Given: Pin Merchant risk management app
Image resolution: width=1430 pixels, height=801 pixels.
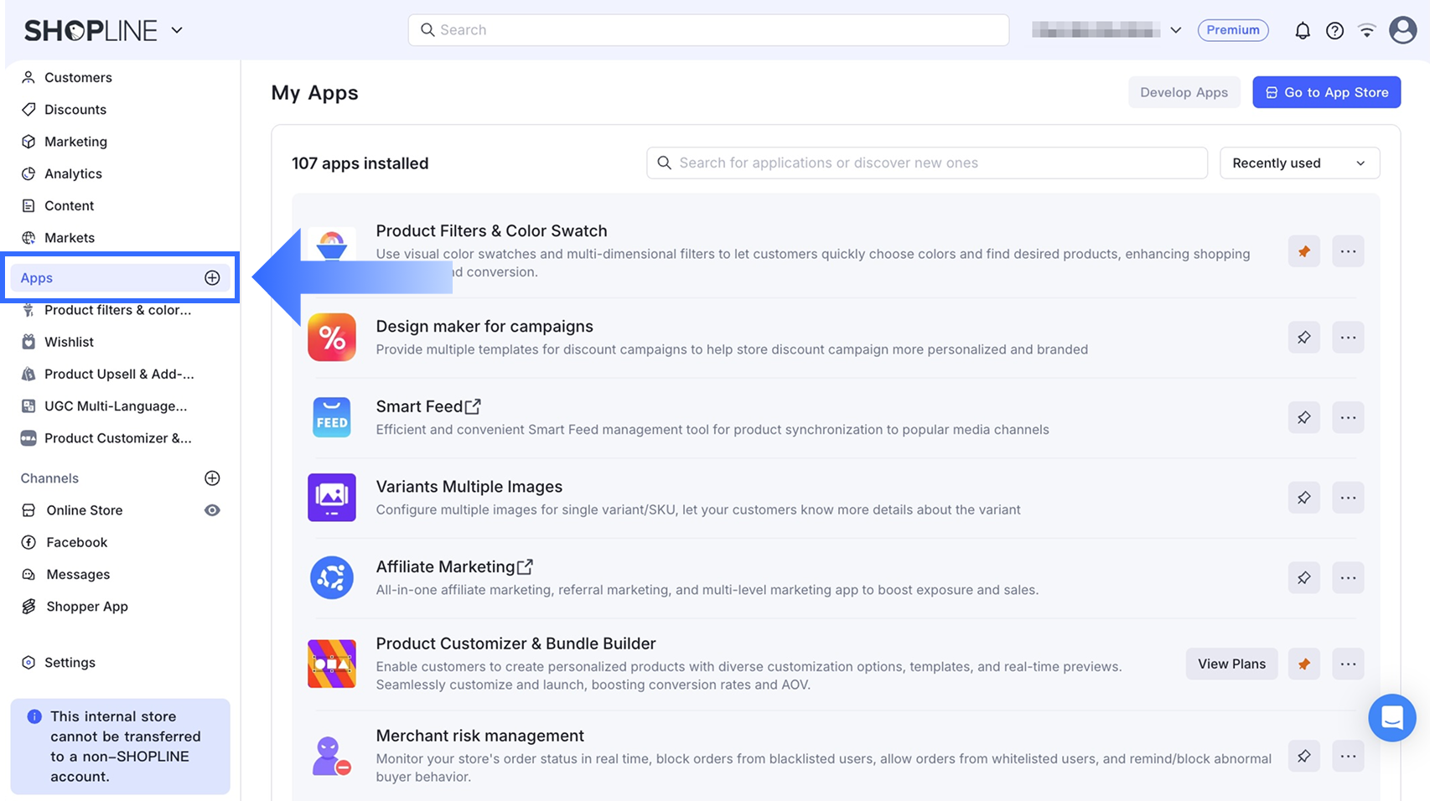Looking at the screenshot, I should (1304, 756).
